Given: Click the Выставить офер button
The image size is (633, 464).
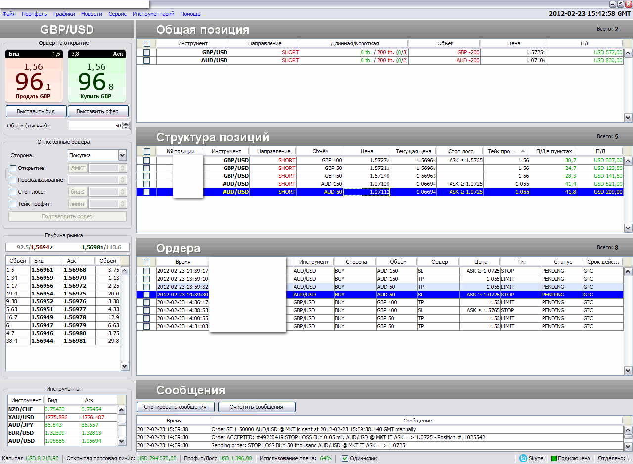Looking at the screenshot, I should pos(98,111).
